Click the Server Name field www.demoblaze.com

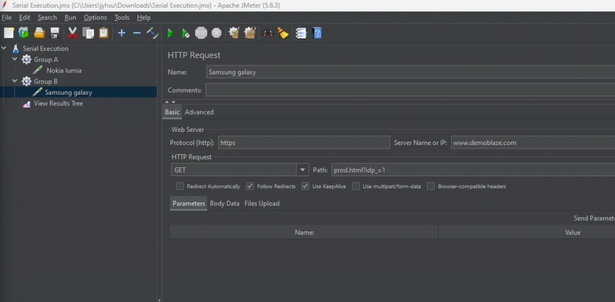533,143
